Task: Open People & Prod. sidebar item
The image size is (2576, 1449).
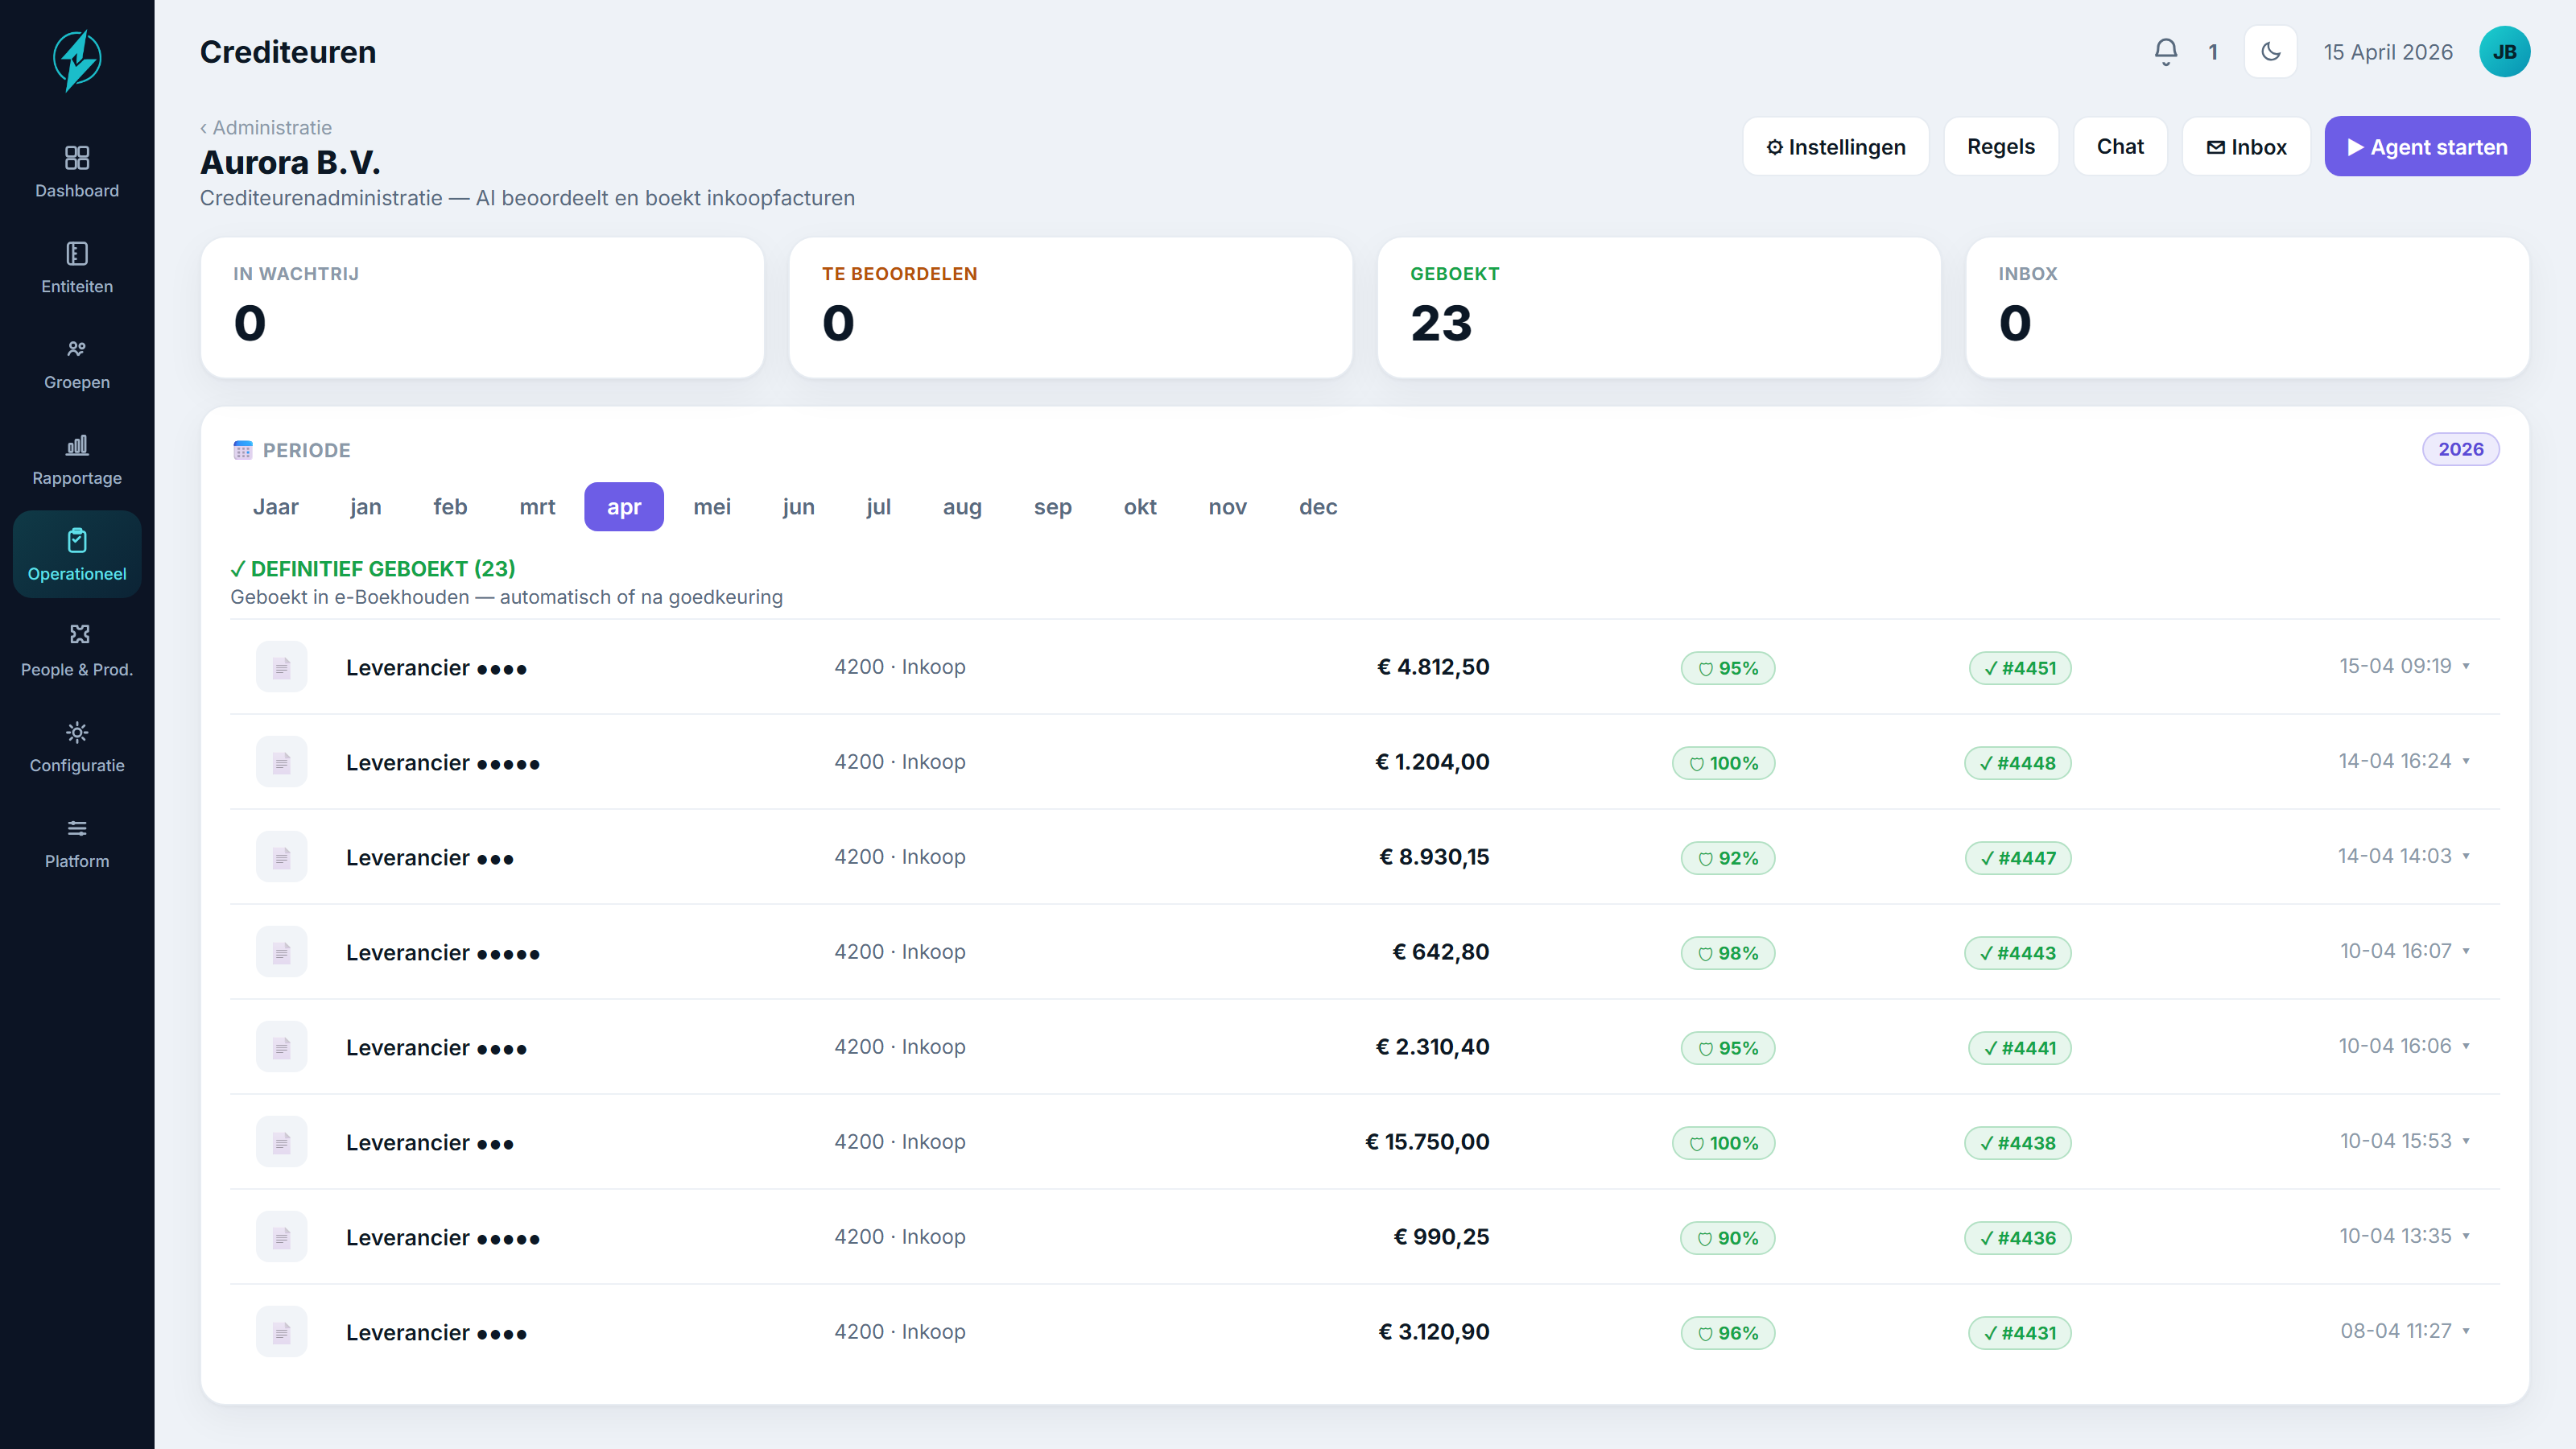Action: (x=77, y=651)
